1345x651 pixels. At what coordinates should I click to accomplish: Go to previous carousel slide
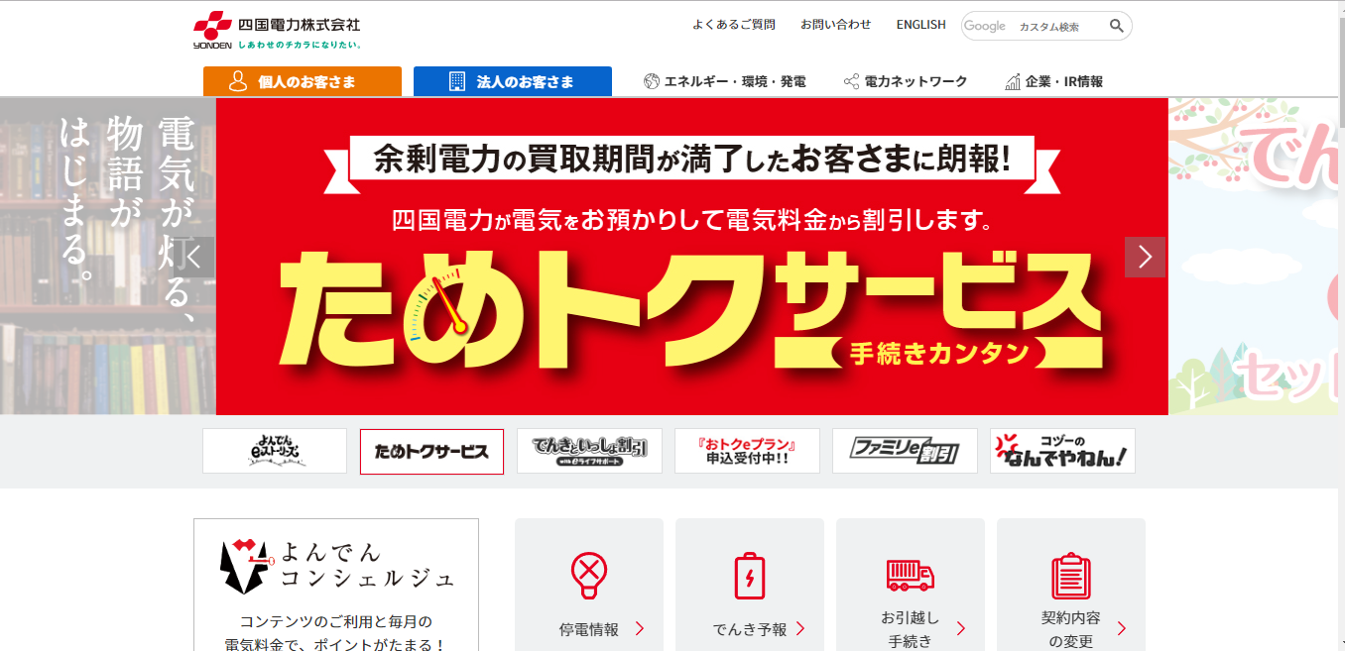194,258
